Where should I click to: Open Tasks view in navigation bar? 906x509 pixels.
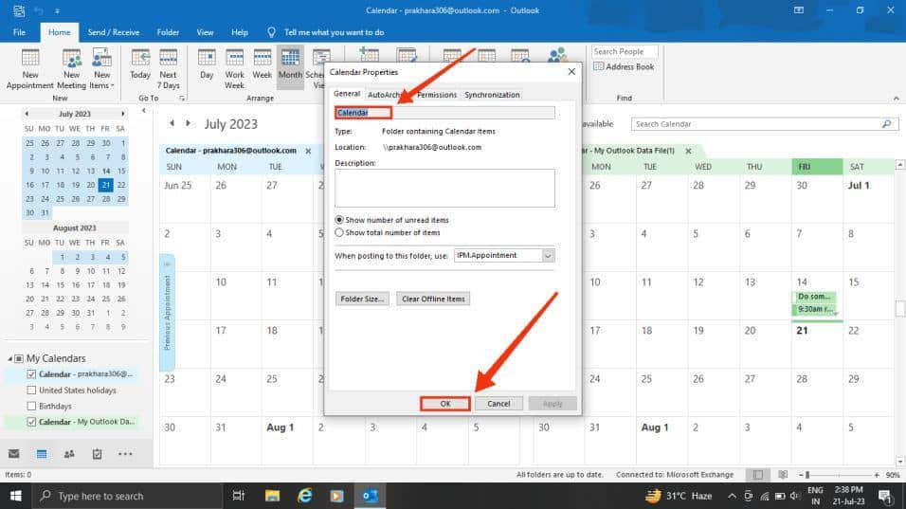[97, 454]
